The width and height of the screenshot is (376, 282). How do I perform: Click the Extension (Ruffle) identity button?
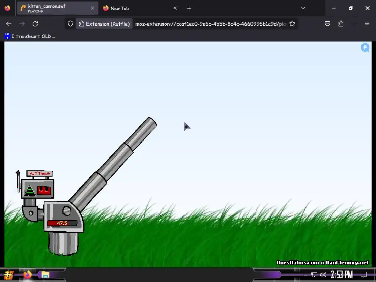104,24
